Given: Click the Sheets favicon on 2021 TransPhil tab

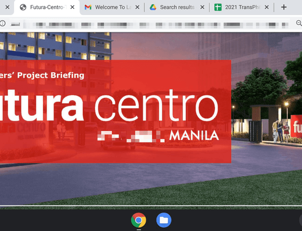Looking at the screenshot, I should pyautogui.click(x=218, y=7).
